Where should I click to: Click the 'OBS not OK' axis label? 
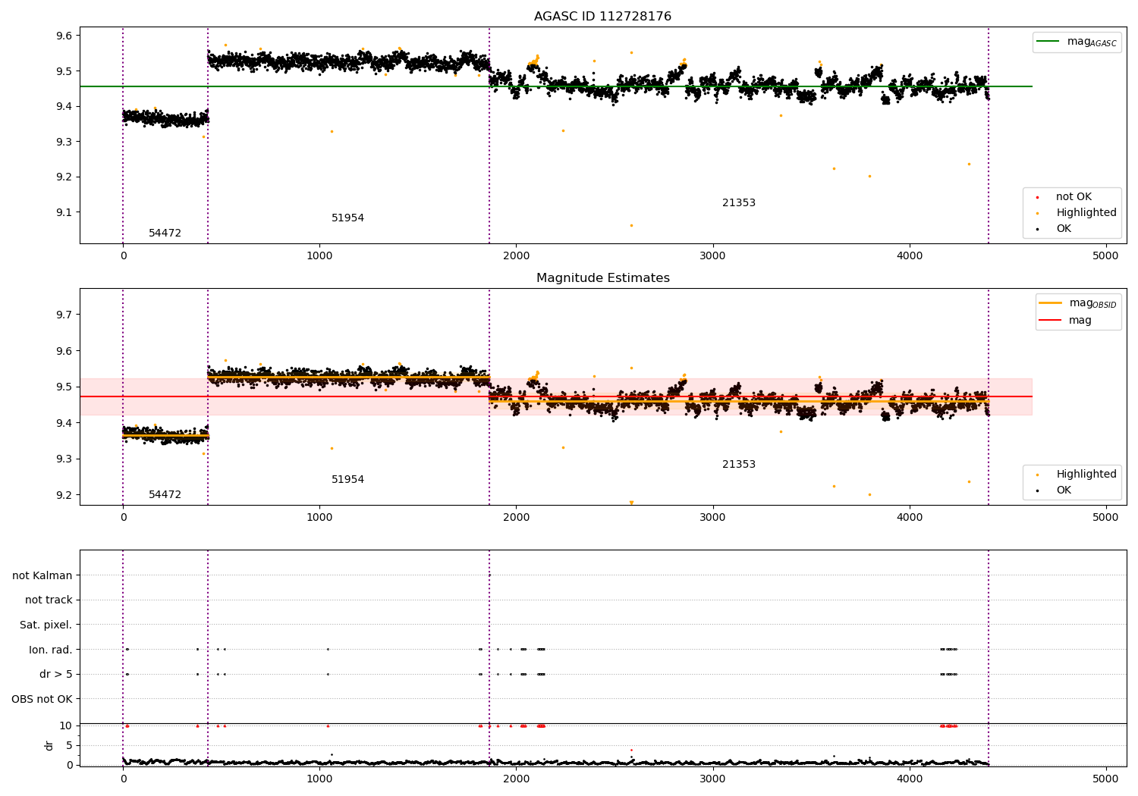click(42, 700)
